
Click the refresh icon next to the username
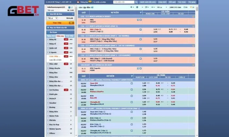[72, 7]
